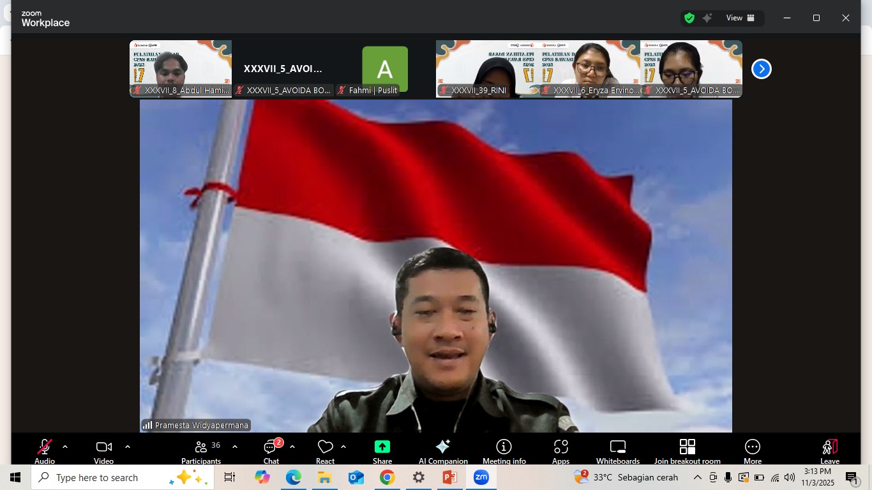Image resolution: width=872 pixels, height=490 pixels.
Task: Open the Participants panel
Action: click(x=201, y=450)
